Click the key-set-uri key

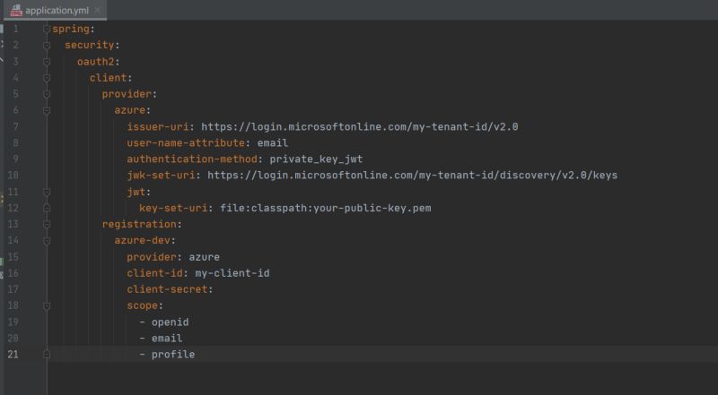coord(173,208)
